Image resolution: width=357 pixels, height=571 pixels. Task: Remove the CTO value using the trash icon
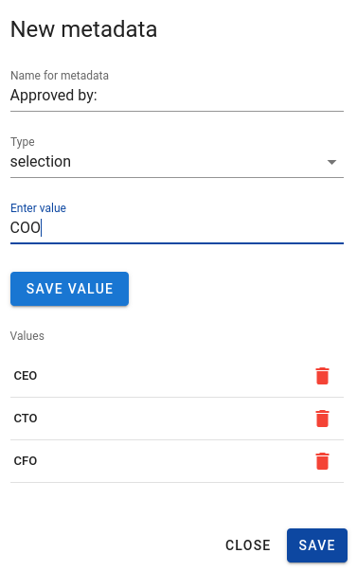(x=322, y=419)
